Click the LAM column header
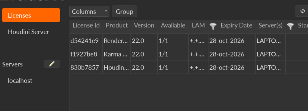The width and height of the screenshot is (308, 111). [199, 25]
